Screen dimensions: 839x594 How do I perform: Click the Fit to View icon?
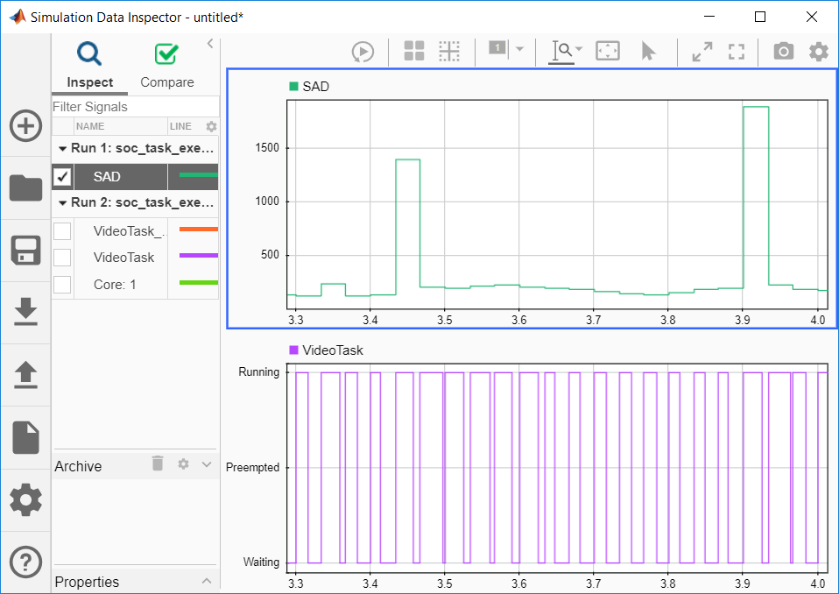point(608,52)
